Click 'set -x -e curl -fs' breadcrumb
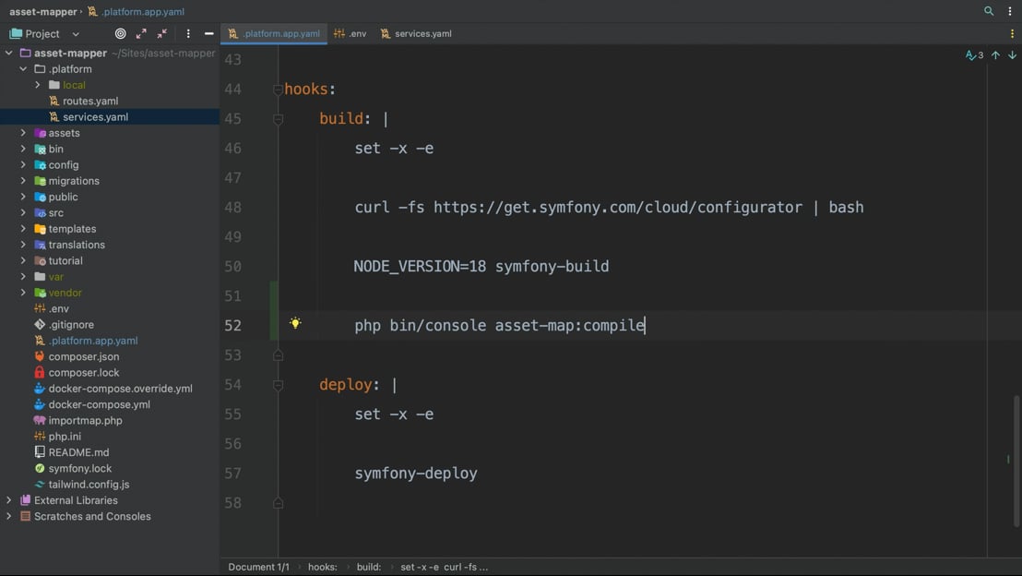1022x576 pixels. [444, 567]
